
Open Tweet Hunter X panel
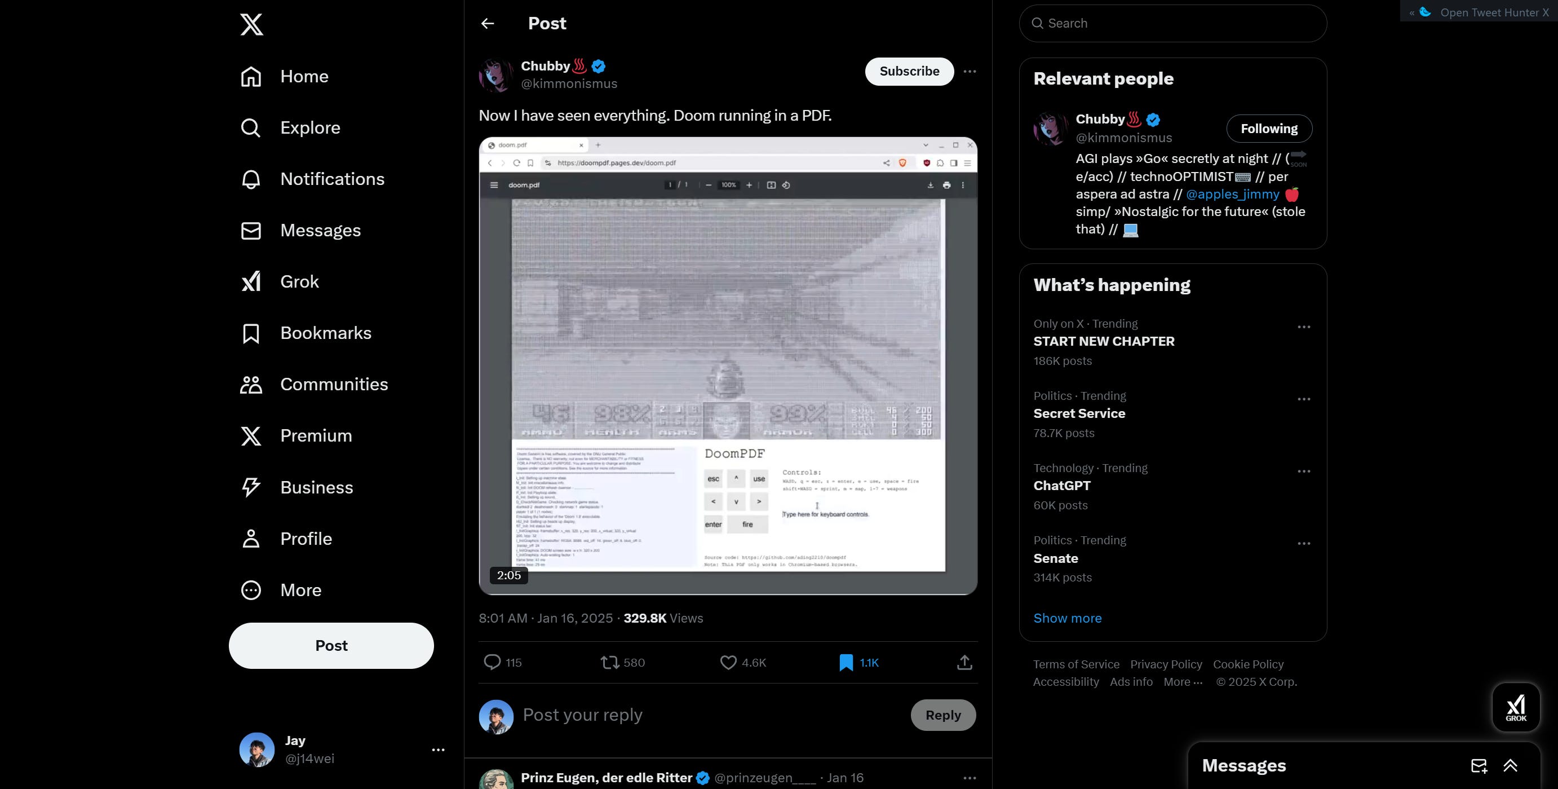(x=1480, y=12)
